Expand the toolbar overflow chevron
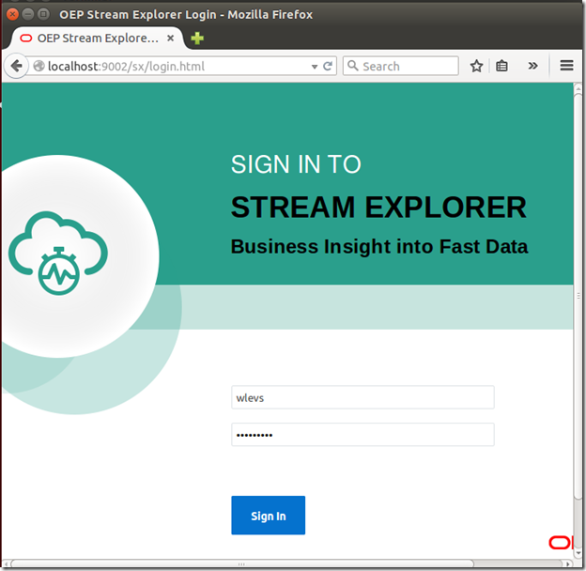This screenshot has width=586, height=571. (533, 67)
